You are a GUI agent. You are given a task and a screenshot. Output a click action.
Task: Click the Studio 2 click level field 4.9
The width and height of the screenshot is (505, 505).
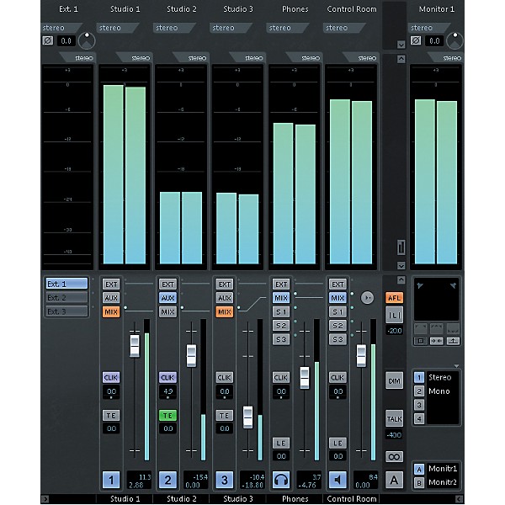tap(167, 391)
